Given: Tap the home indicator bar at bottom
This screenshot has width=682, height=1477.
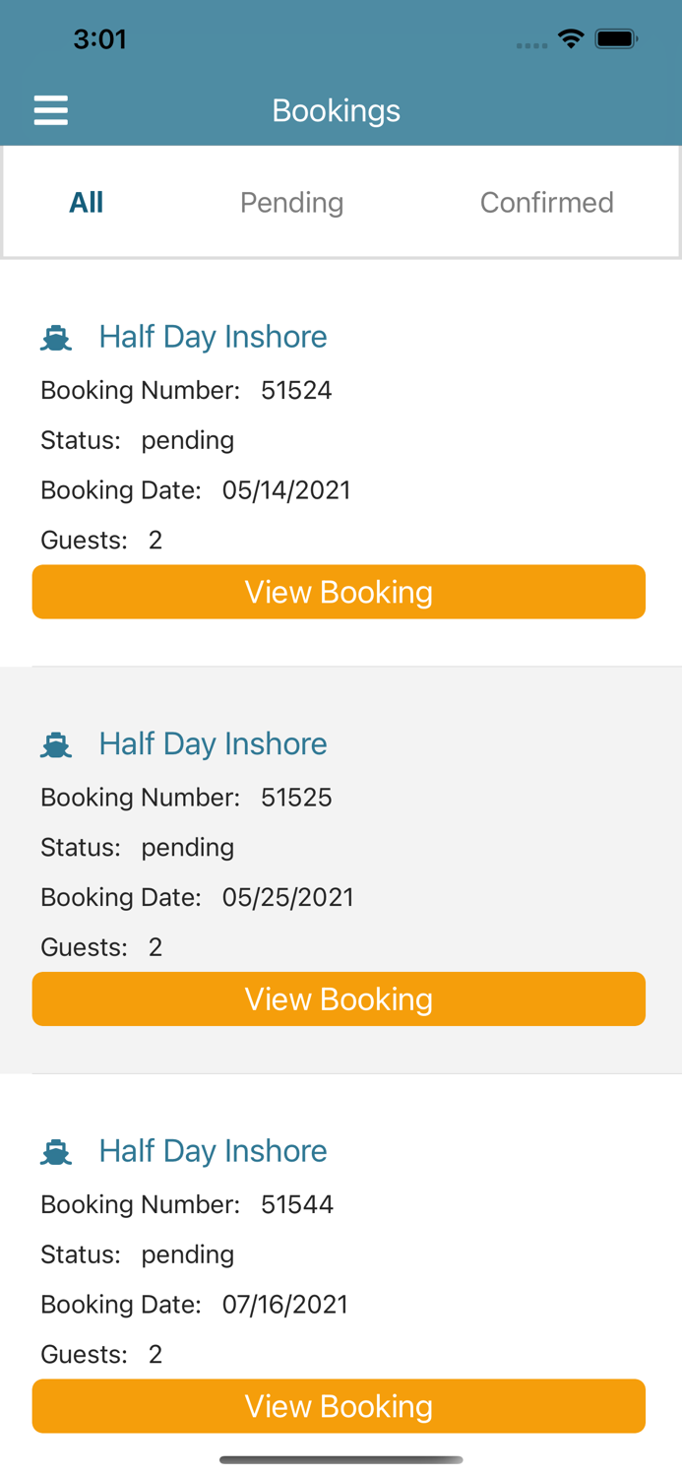Looking at the screenshot, I should pyautogui.click(x=341, y=1459).
